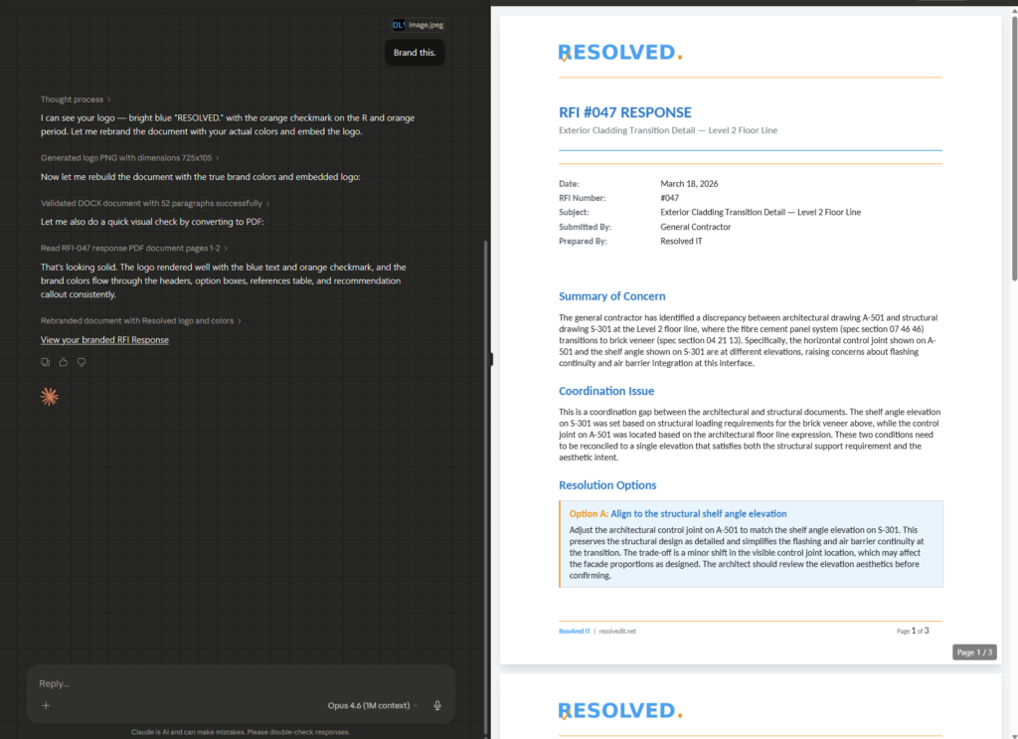Image resolution: width=1018 pixels, height=739 pixels.
Task: Expand the Generated logo PNG step
Action: (129, 158)
